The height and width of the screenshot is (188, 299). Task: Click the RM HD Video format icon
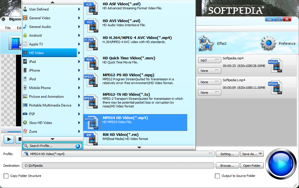(91, 139)
